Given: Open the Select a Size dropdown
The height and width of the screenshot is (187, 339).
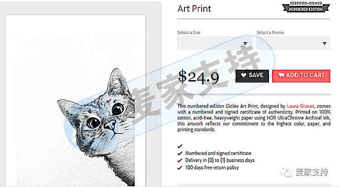Looking at the screenshot, I should (x=214, y=43).
